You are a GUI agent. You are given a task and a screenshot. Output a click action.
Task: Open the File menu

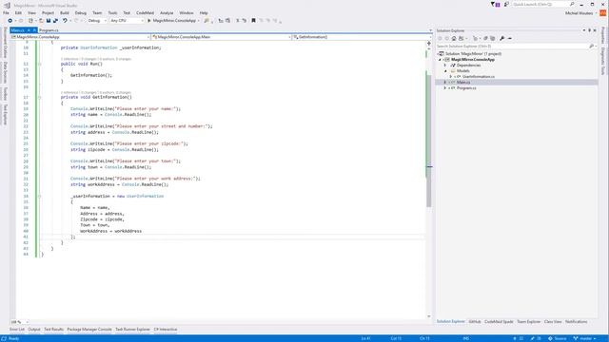coord(6,12)
